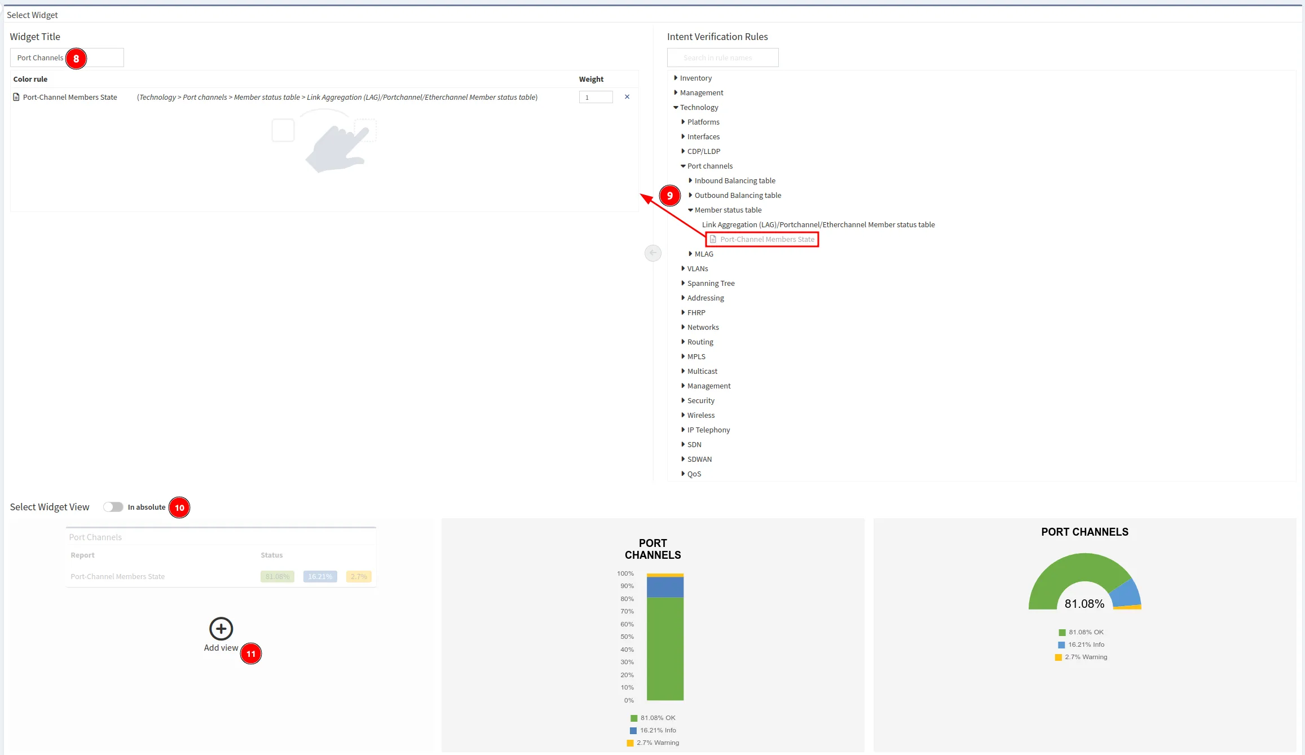
Task: Click document icon beside Port-Channel Members State rule
Action: [16, 97]
